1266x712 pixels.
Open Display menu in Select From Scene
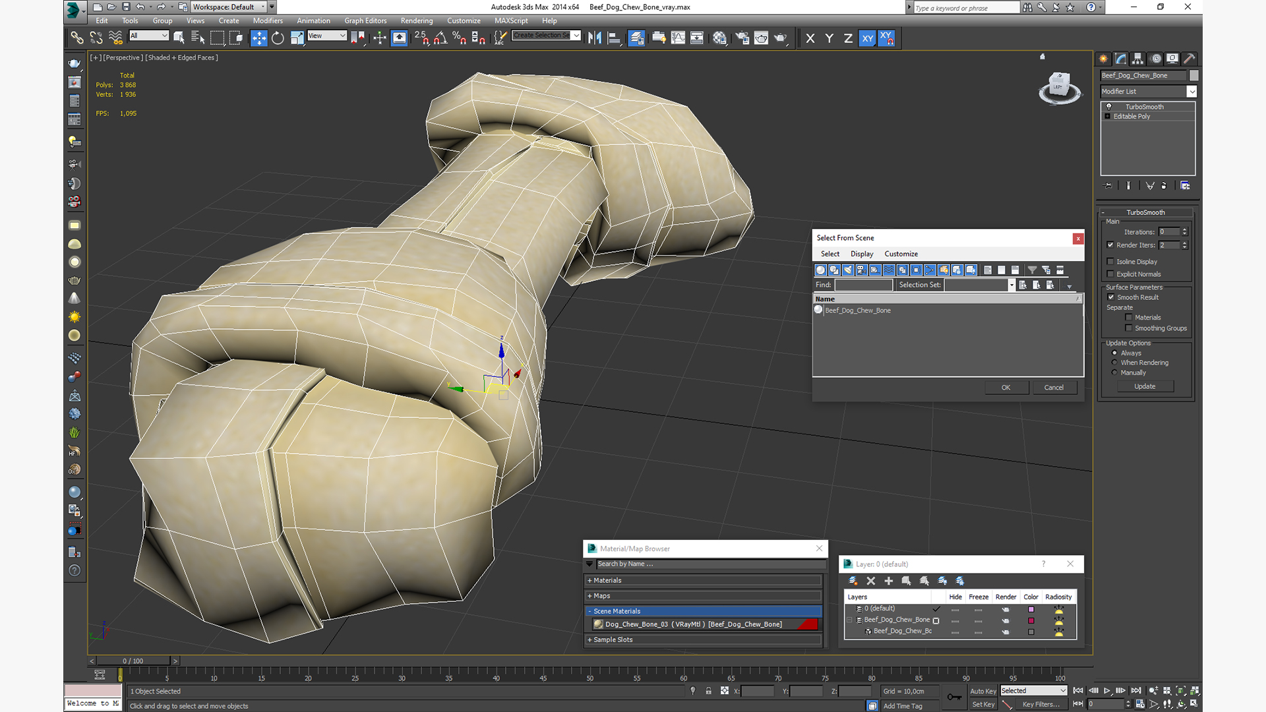(x=862, y=254)
